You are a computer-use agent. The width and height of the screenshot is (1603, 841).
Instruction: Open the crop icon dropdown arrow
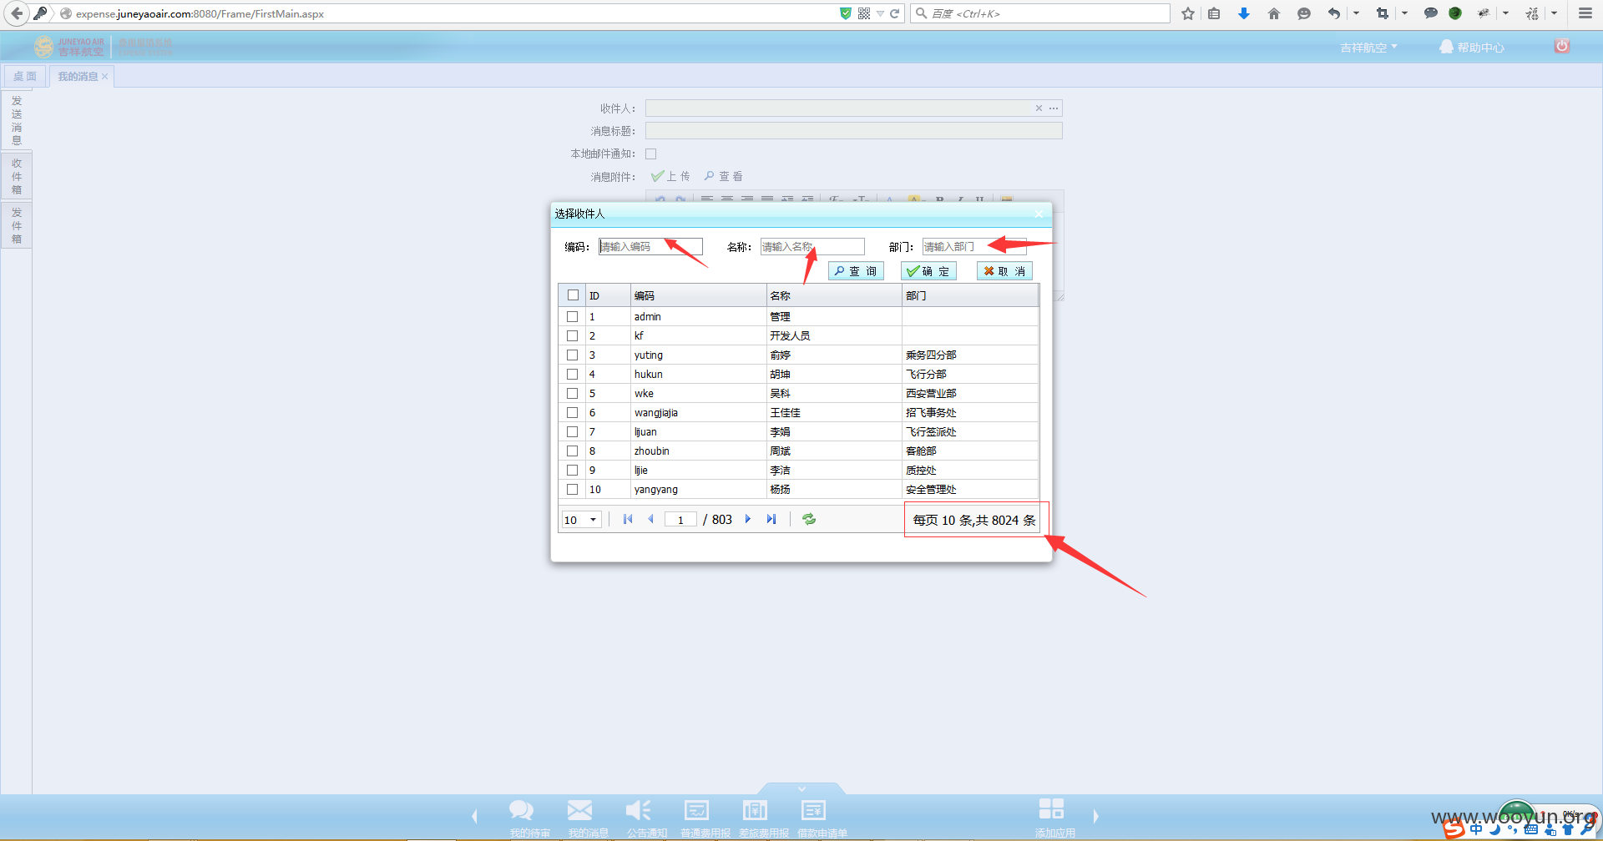tap(1404, 13)
